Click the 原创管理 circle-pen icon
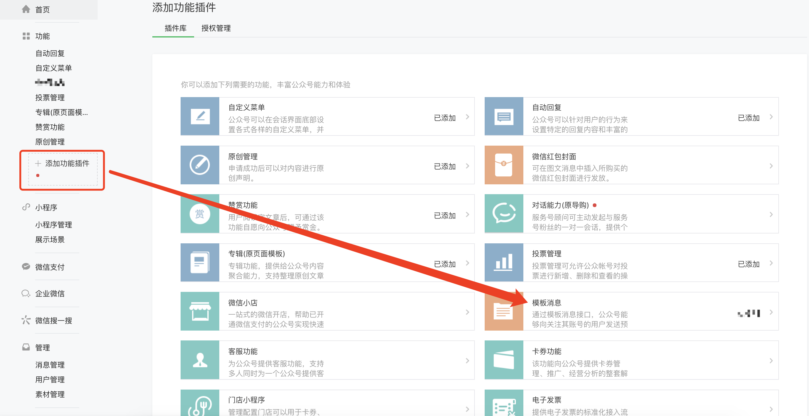Image resolution: width=809 pixels, height=416 pixels. tap(200, 165)
